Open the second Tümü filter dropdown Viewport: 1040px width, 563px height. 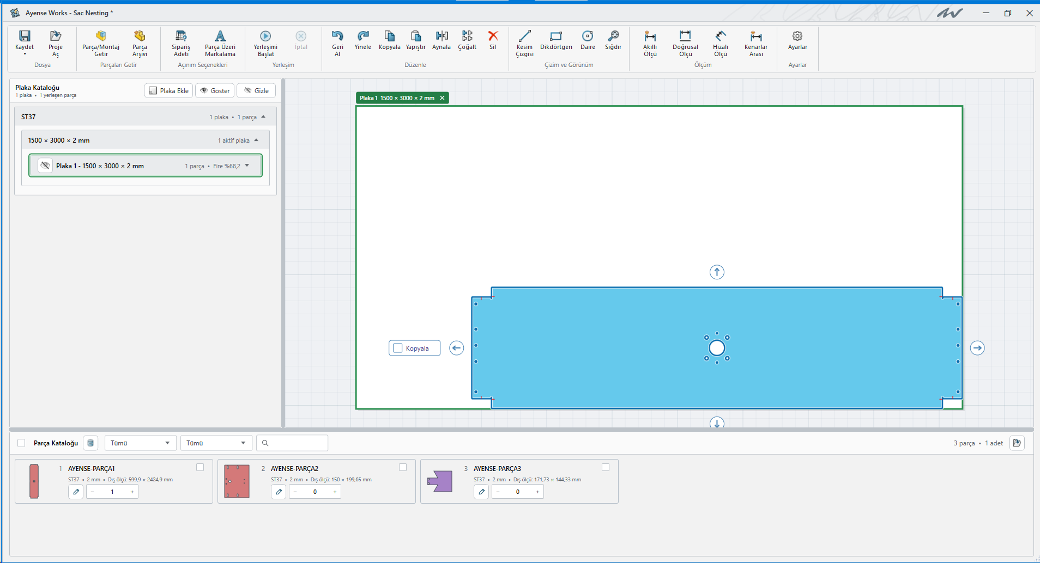point(216,443)
